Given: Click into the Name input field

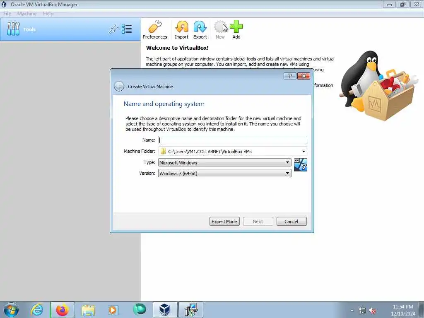Looking at the screenshot, I should pyautogui.click(x=233, y=140).
